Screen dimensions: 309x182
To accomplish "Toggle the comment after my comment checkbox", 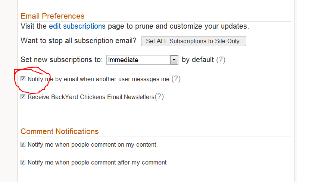I will [x=23, y=162].
